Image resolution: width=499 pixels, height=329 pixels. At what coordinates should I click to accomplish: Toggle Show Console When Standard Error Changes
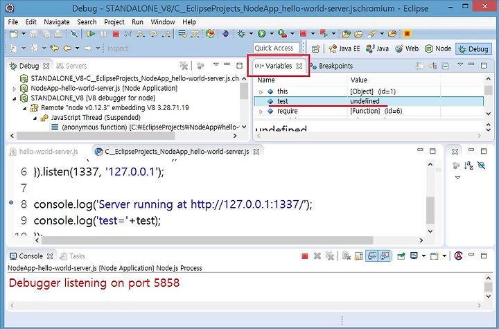click(385, 256)
